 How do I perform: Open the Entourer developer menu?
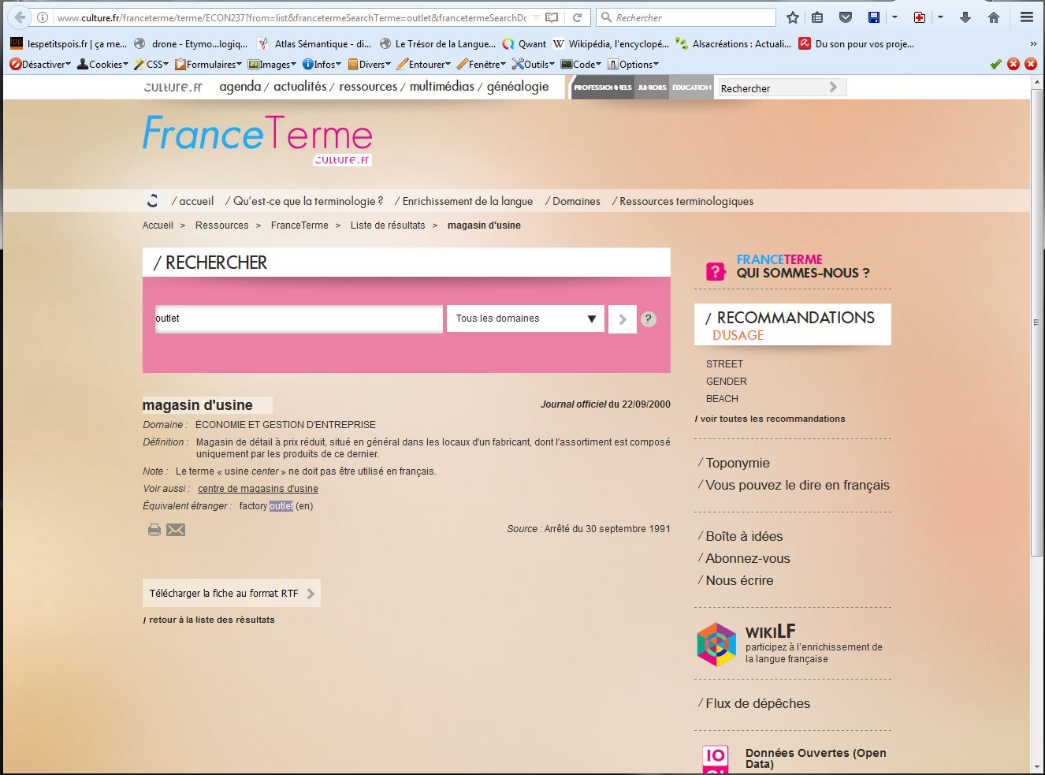[x=424, y=64]
